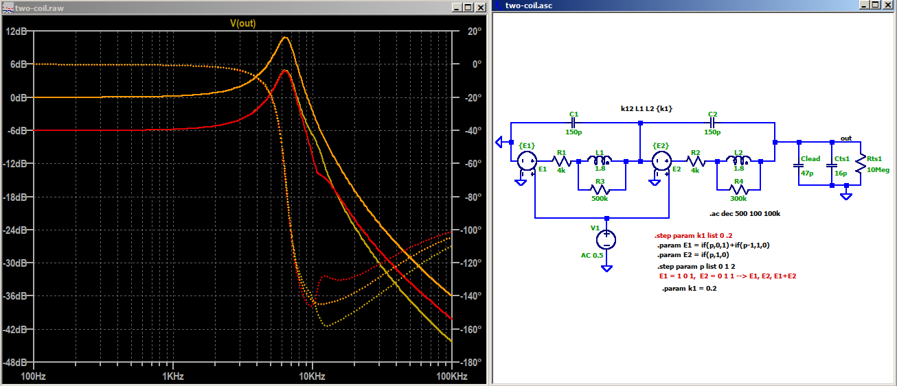Click the .param E2 = if(p,1,0) directive
897x386 pixels.
pyautogui.click(x=692, y=254)
